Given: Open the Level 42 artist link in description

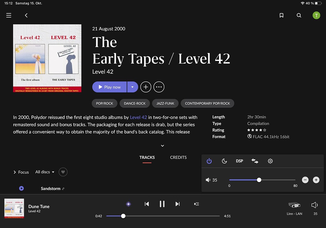Looking at the screenshot, I should pyautogui.click(x=138, y=117).
